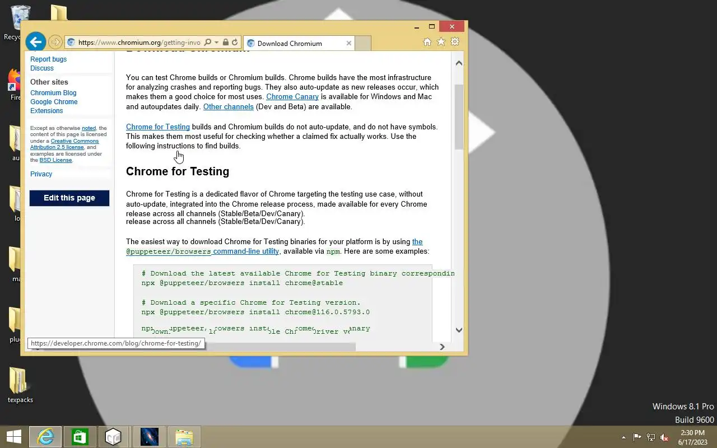Click the 'chrome@116.0.5793.0' install command line
The image size is (717, 448).
(255, 312)
